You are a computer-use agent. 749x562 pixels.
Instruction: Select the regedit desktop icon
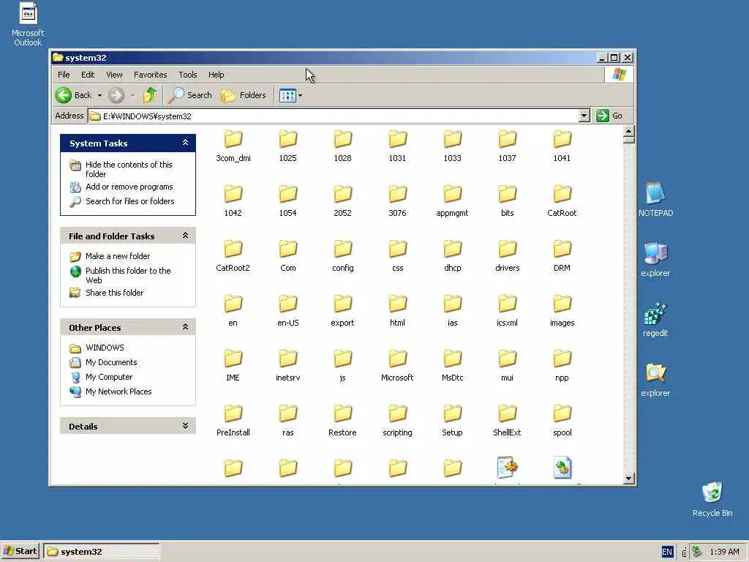pos(655,319)
